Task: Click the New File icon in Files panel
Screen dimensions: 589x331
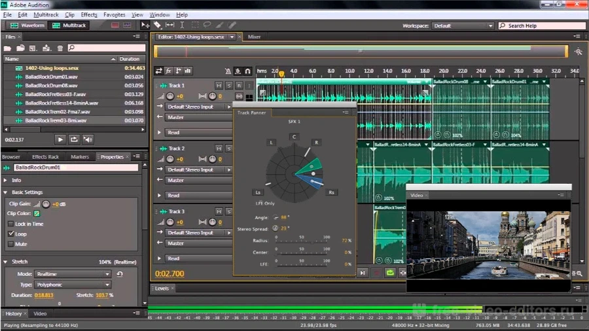Action: (x=33, y=48)
